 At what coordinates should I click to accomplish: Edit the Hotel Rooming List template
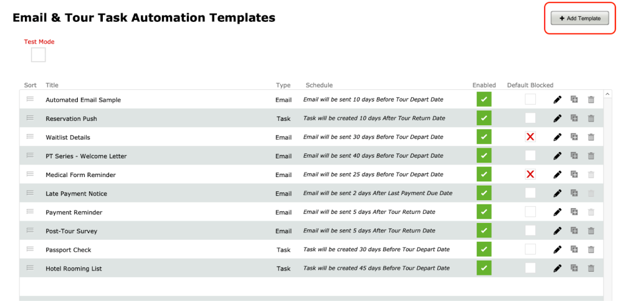pyautogui.click(x=558, y=269)
